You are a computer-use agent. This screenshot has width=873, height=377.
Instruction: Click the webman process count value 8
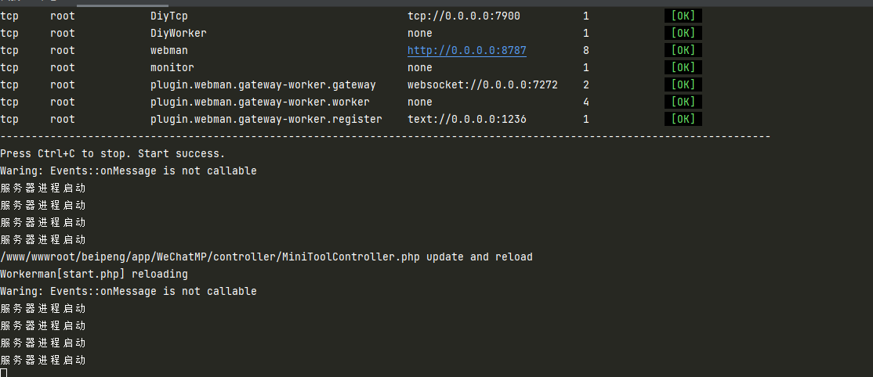pos(585,51)
